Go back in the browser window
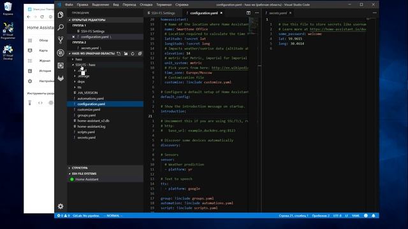The height and width of the screenshot is (229, 408). tap(29, 17)
